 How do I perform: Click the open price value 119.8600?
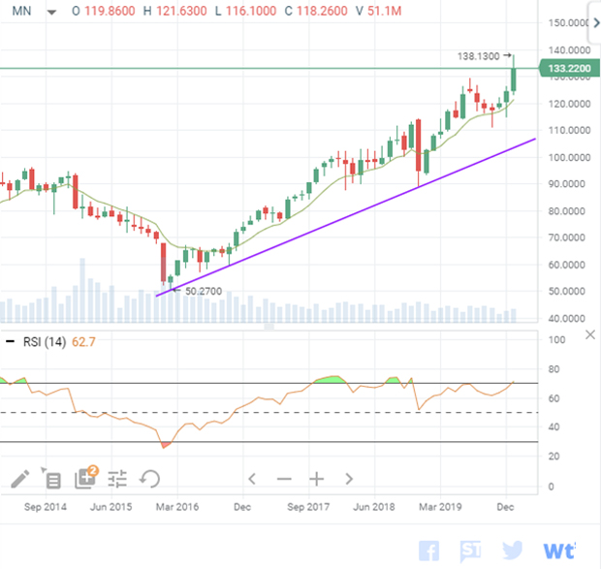110,11
